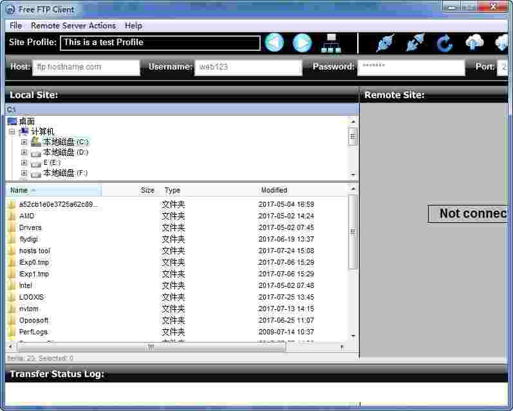Image resolution: width=513 pixels, height=411 pixels.
Task: Click the drive icon beside E (E:)
Action: click(35, 163)
